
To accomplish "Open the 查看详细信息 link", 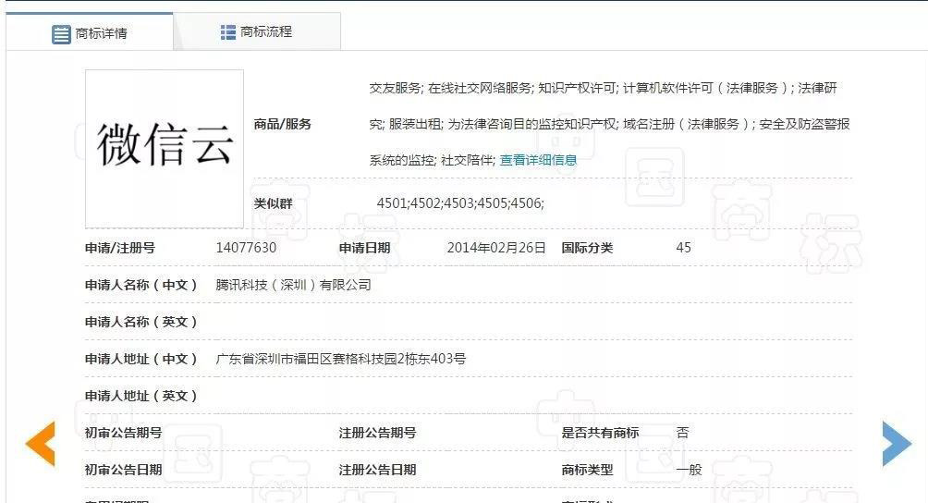I will pos(538,160).
